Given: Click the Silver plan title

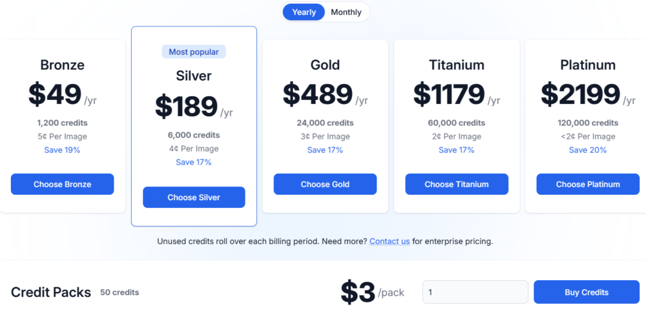Looking at the screenshot, I should pos(194,76).
